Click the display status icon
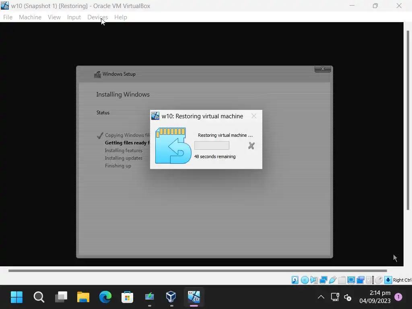 pos(351,280)
